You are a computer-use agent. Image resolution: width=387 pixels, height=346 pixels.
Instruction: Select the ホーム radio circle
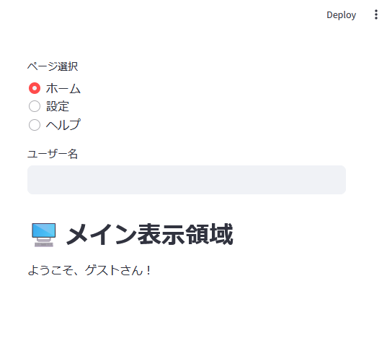click(35, 88)
